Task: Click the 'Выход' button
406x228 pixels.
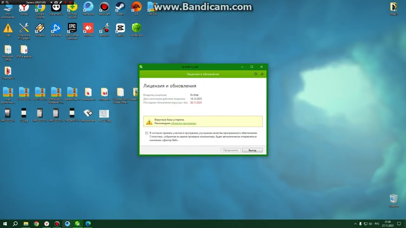Action: click(x=252, y=150)
